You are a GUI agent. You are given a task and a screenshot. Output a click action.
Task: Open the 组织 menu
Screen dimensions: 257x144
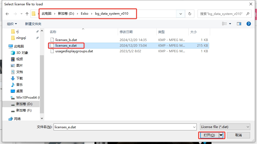(x=12, y=24)
